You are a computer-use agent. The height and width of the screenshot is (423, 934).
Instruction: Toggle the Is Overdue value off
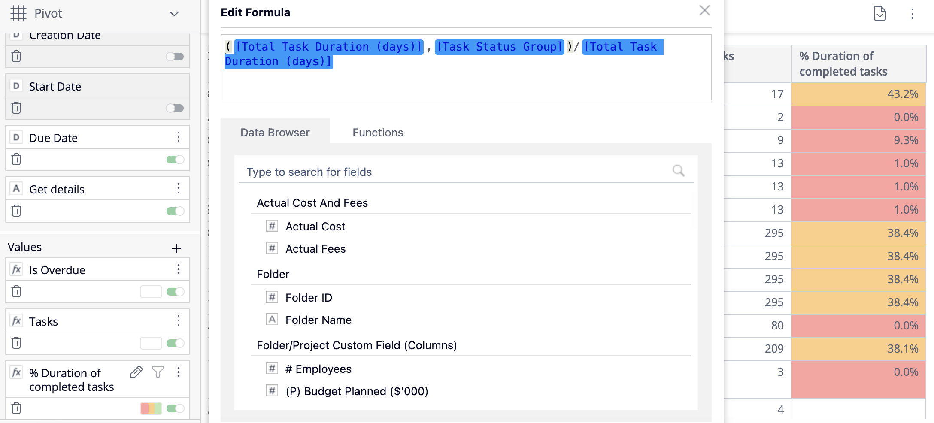click(x=175, y=292)
